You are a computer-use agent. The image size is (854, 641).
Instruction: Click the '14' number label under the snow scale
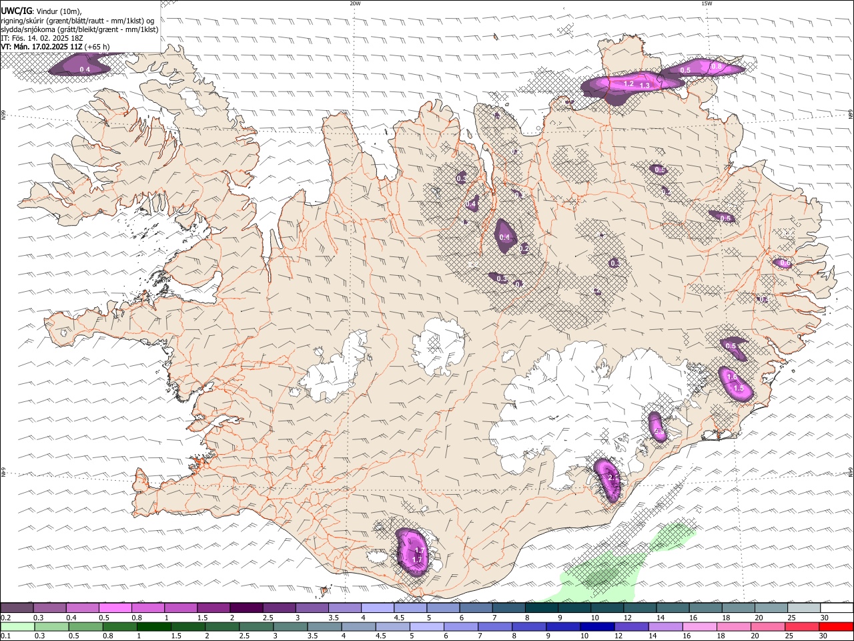click(661, 618)
